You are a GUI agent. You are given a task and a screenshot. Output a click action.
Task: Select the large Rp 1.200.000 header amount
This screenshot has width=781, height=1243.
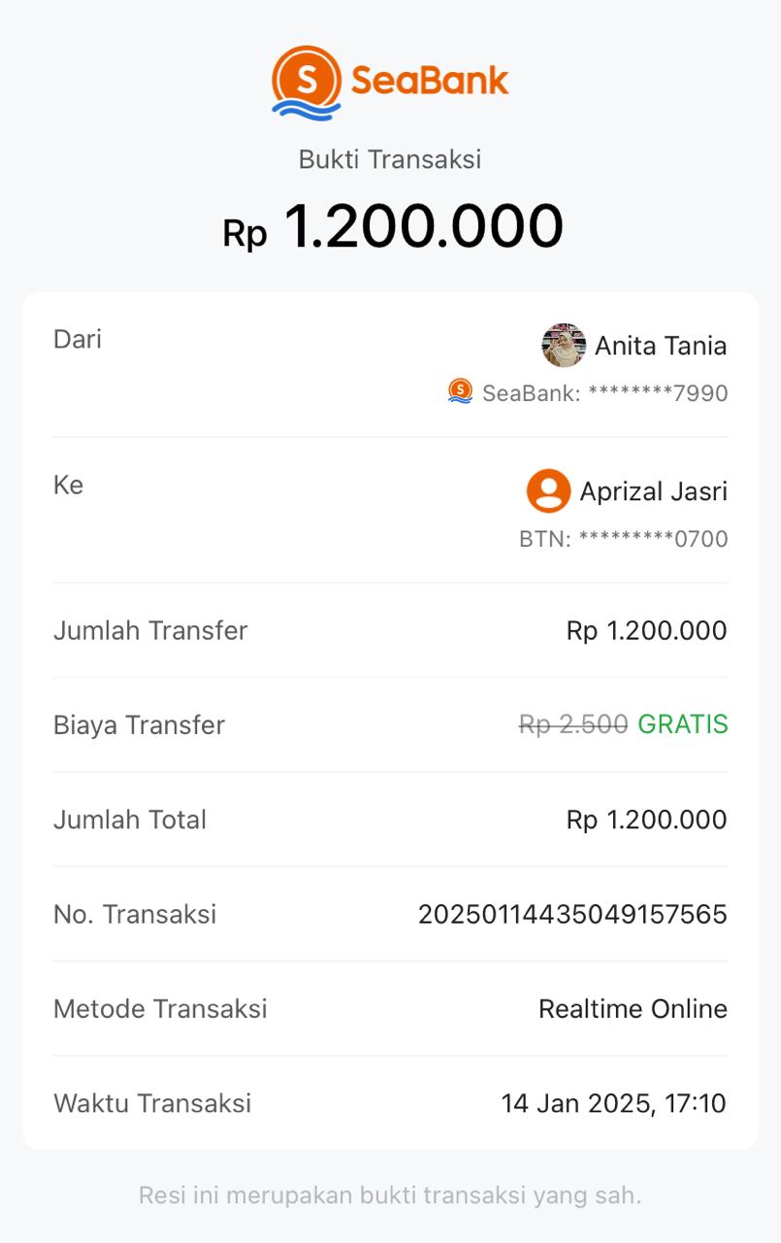393,227
